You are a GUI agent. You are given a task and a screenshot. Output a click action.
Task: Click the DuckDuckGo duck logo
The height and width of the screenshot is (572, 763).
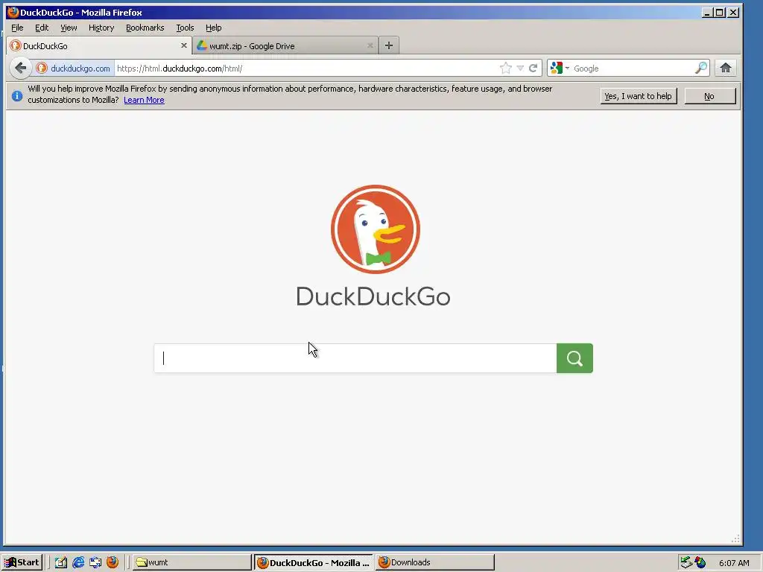(x=376, y=229)
